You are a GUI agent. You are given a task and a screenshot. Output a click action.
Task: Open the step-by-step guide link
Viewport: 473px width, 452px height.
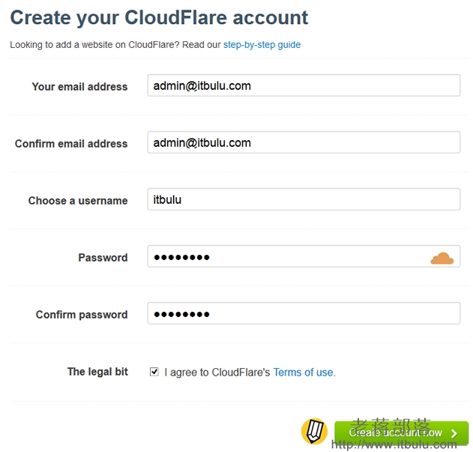[x=262, y=45]
